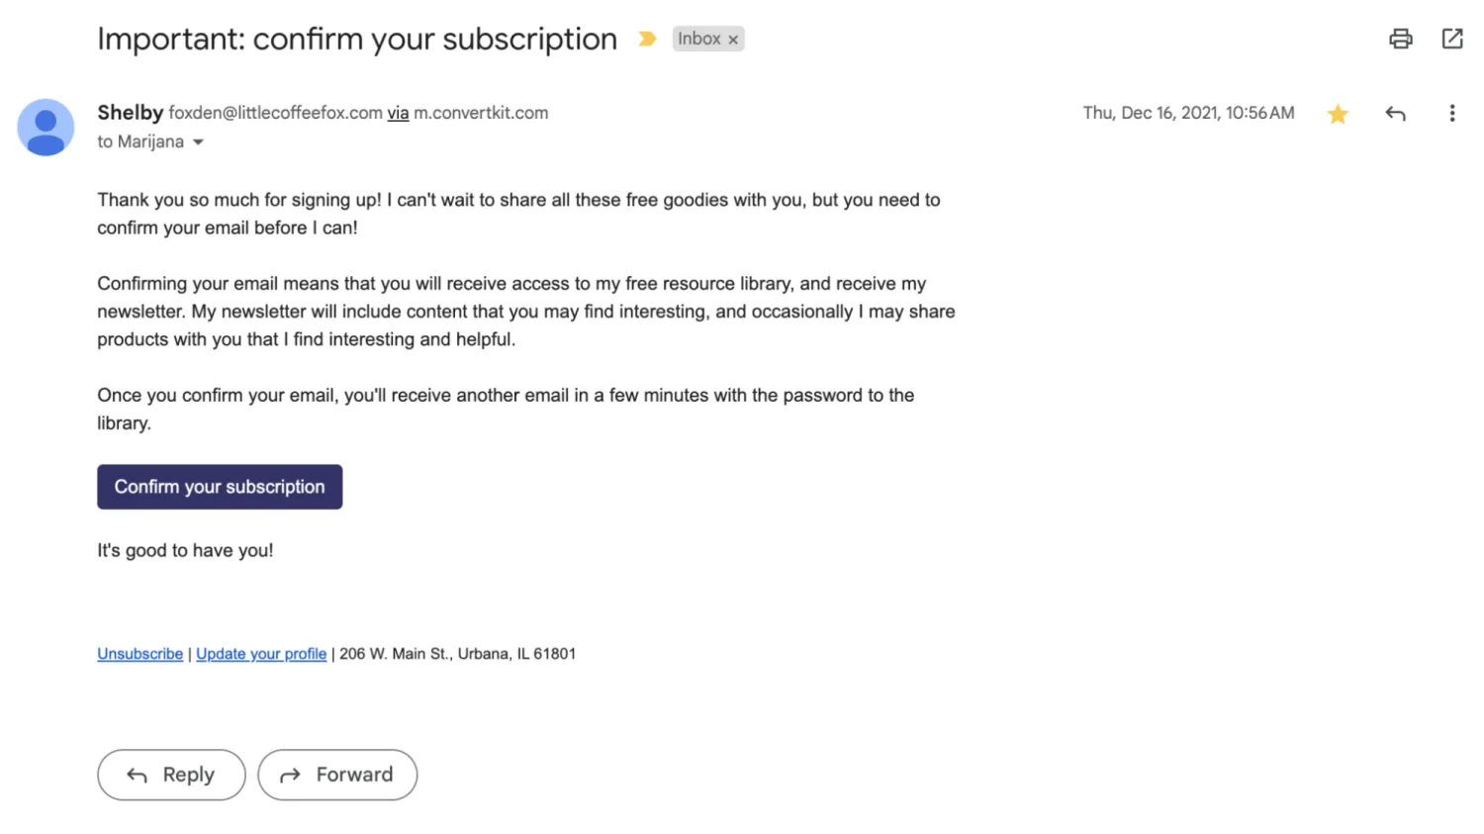This screenshot has height=834, width=1484.
Task: Click the sender name Shelby
Action: (x=130, y=113)
